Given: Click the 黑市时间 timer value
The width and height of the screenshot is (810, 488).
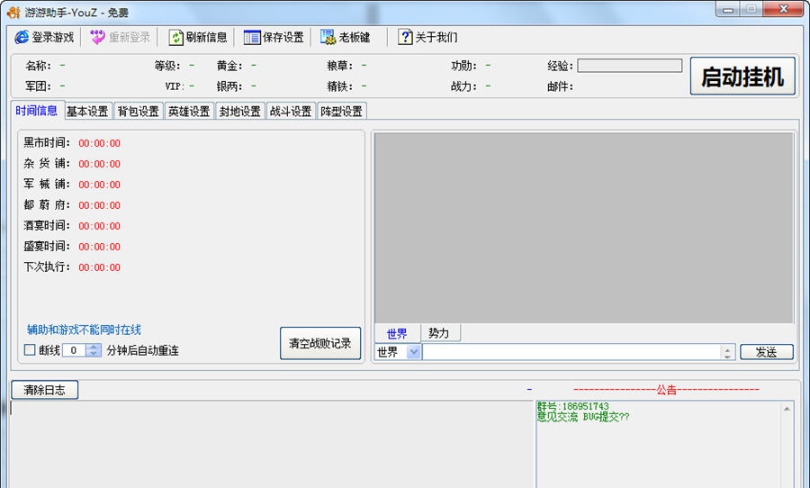Looking at the screenshot, I should (100, 143).
